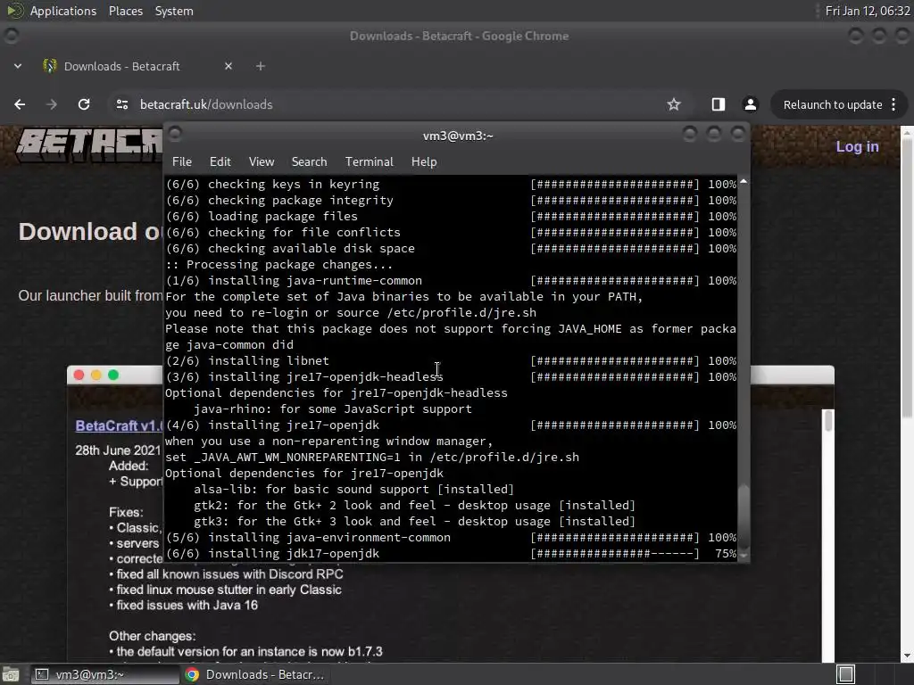Open the terminal Help menu

tap(424, 162)
